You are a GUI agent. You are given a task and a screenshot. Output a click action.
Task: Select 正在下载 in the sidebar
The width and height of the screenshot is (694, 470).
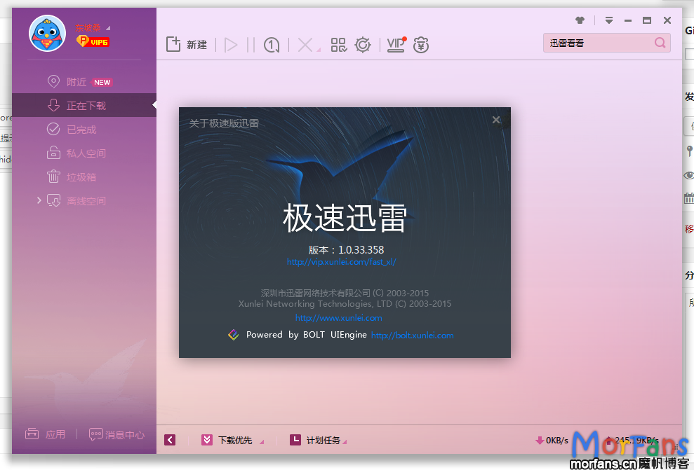(x=84, y=105)
